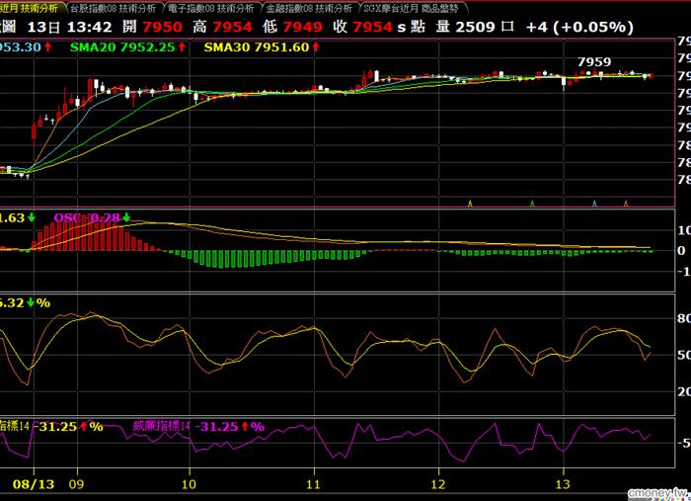Click the orange moving-average marker triangle
The height and width of the screenshot is (501, 691).
(x=626, y=204)
